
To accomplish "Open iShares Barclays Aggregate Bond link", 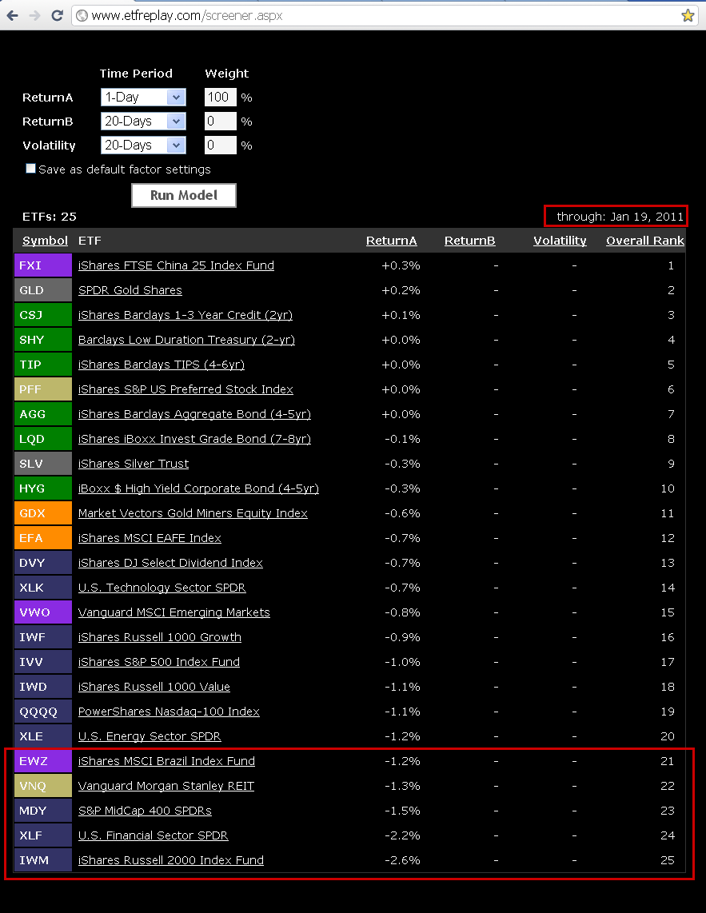I will 194,414.
